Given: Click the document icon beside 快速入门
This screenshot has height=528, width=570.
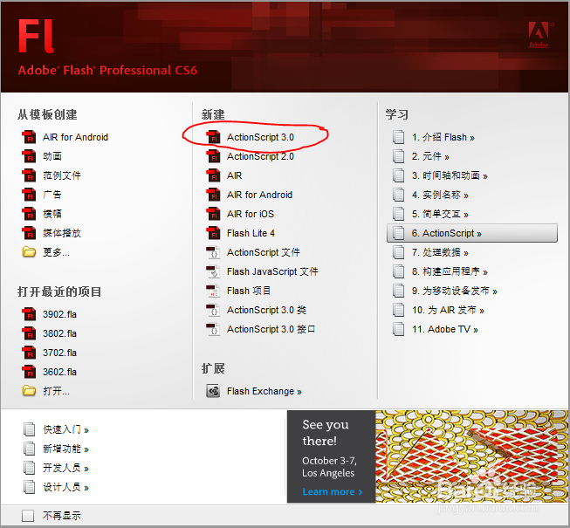Looking at the screenshot, I should (29, 429).
